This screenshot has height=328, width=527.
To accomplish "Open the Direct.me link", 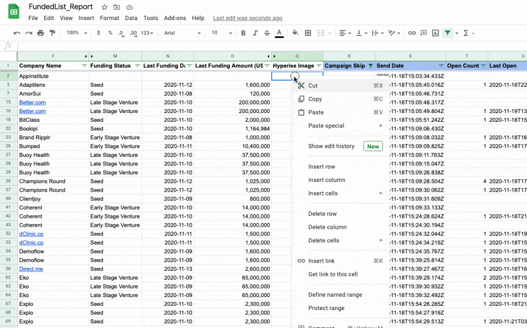I will (31, 269).
